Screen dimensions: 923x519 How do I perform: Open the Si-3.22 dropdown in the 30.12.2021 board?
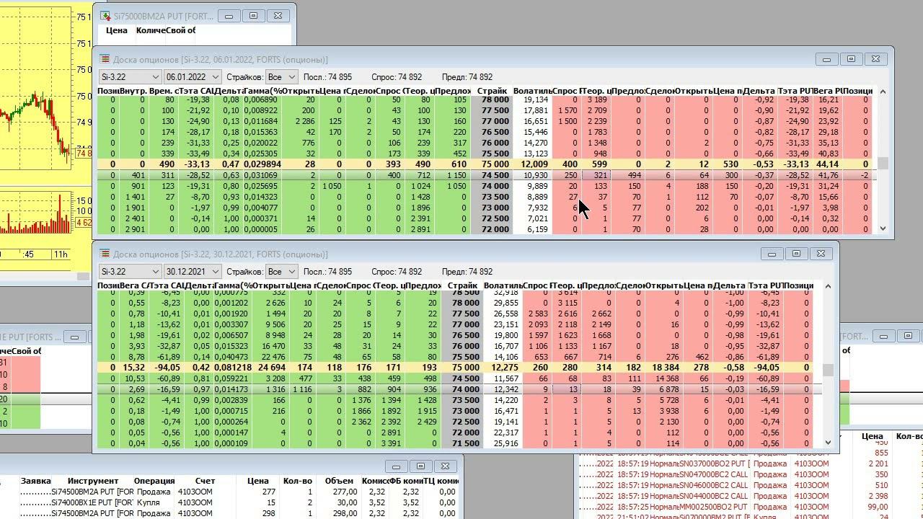[130, 272]
